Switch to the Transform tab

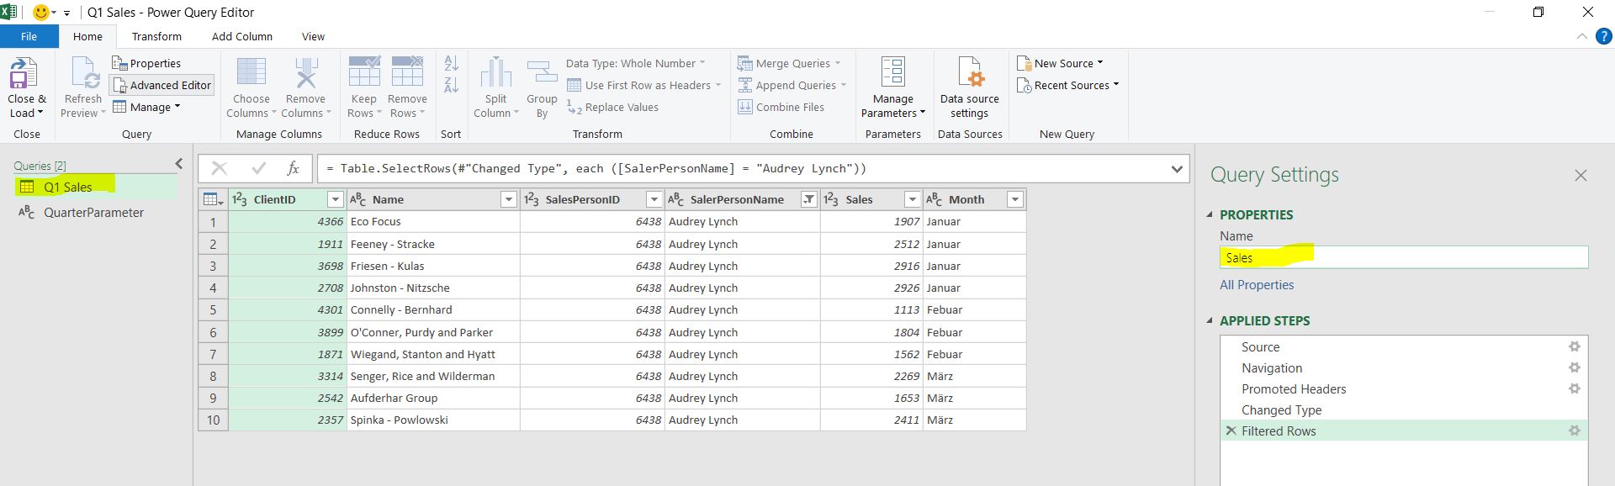(156, 36)
